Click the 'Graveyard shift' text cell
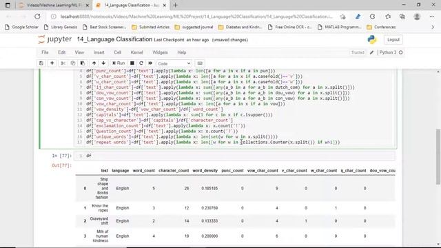The image size is (441, 248). coord(99,220)
